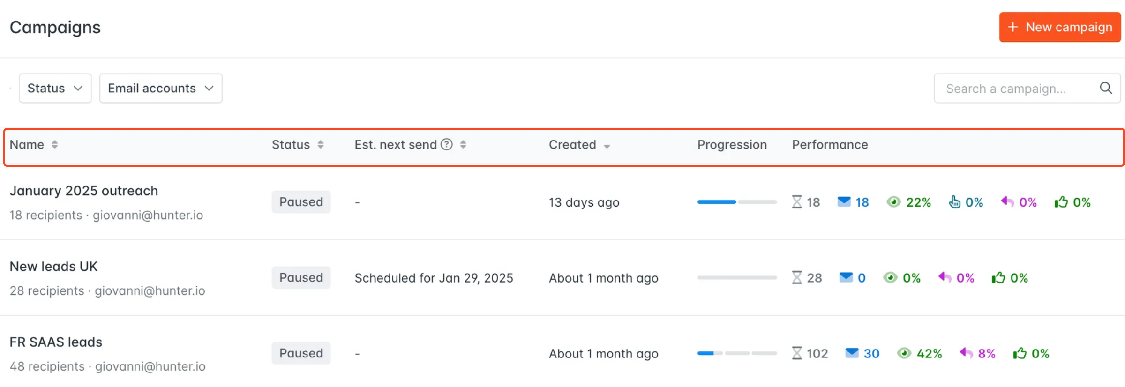Click the thumbs-up icon for New leads UK
This screenshot has width=1125, height=387.
click(998, 277)
